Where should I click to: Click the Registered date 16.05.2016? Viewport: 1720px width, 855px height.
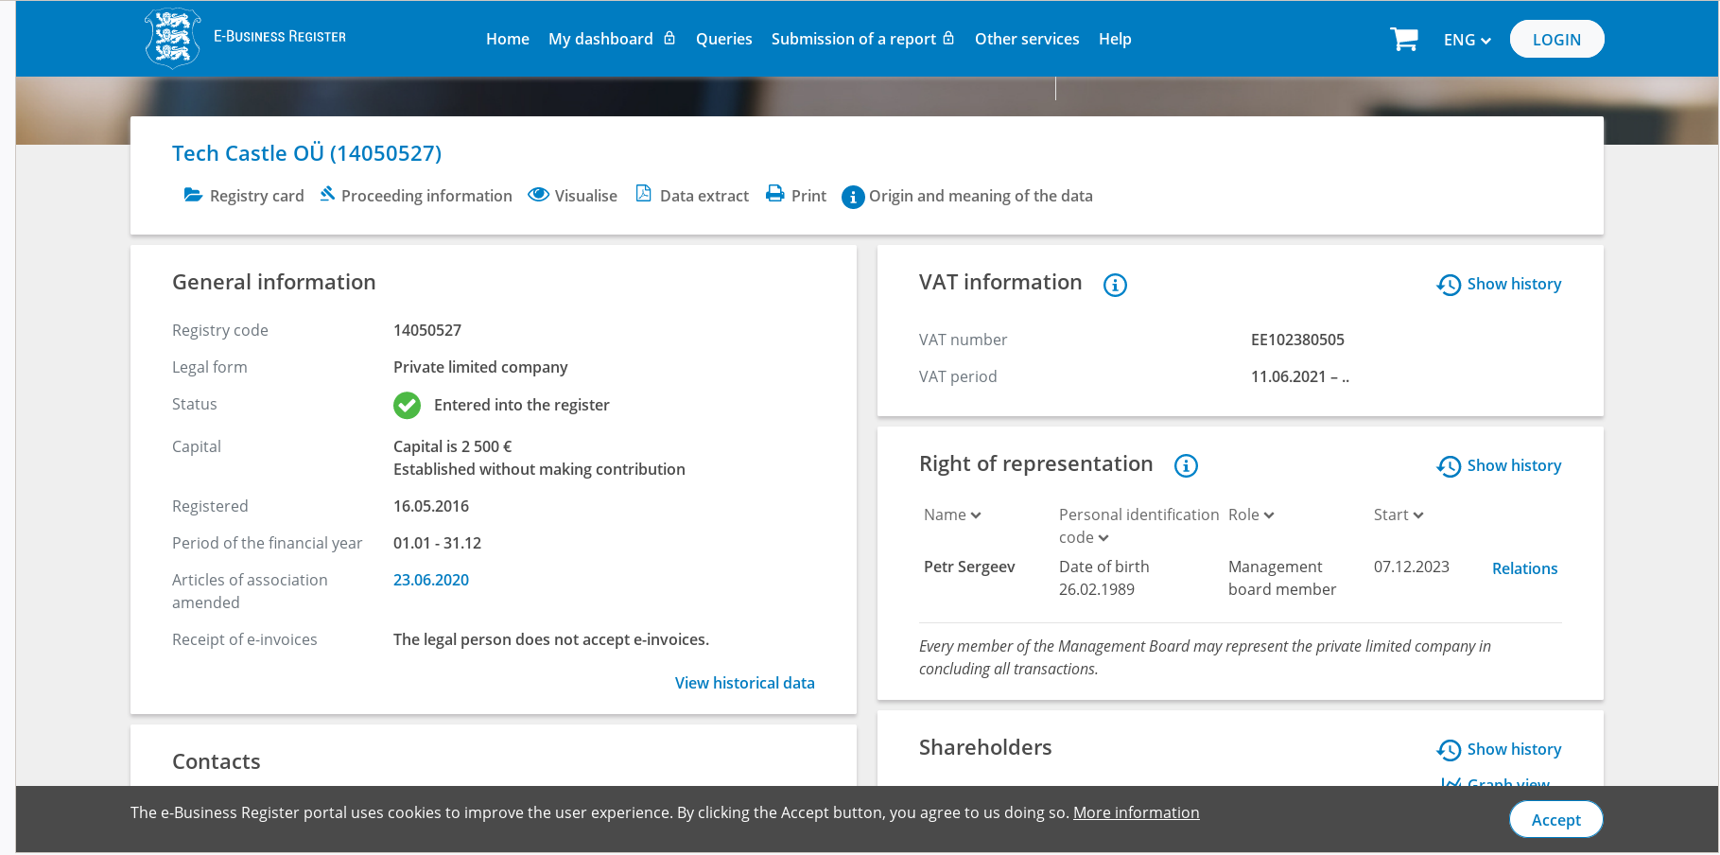tap(431, 506)
